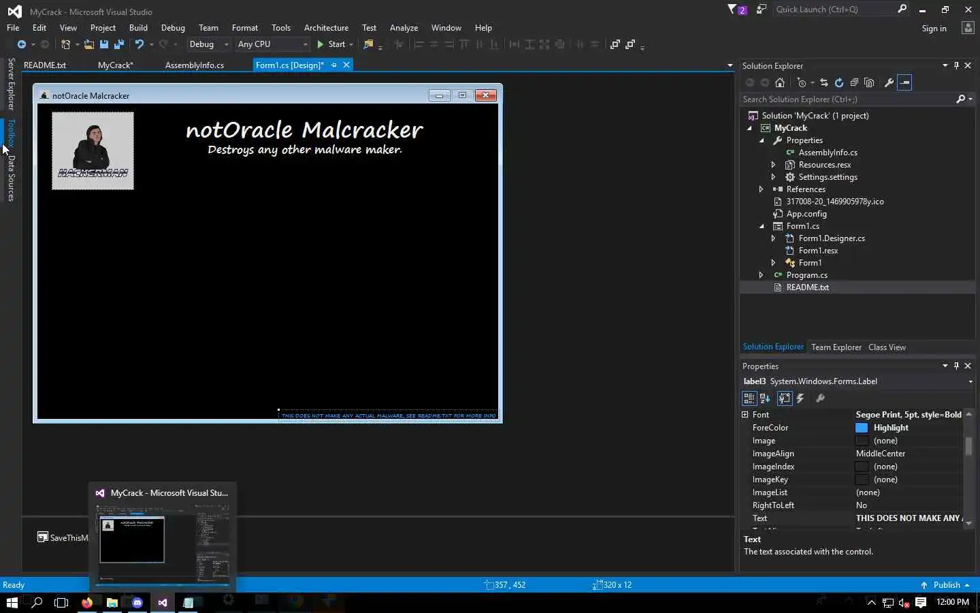Show Events lightning bolt in Properties
This screenshot has width=980, height=613.
(x=800, y=398)
